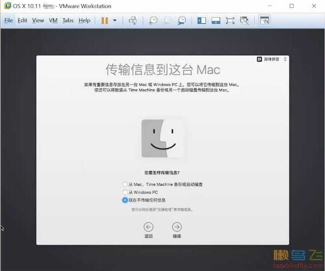This screenshot has height=271, width=325.
Task: Open the Edit menu
Action: (x=22, y=20)
